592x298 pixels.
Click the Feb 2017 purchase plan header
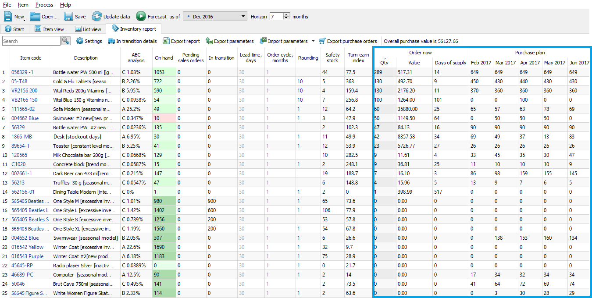click(x=481, y=63)
